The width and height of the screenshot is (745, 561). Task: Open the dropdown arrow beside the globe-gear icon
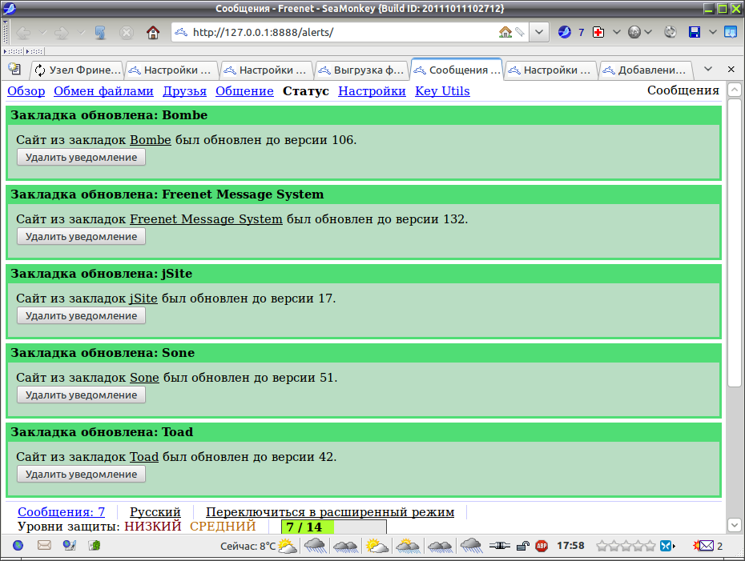coord(647,32)
